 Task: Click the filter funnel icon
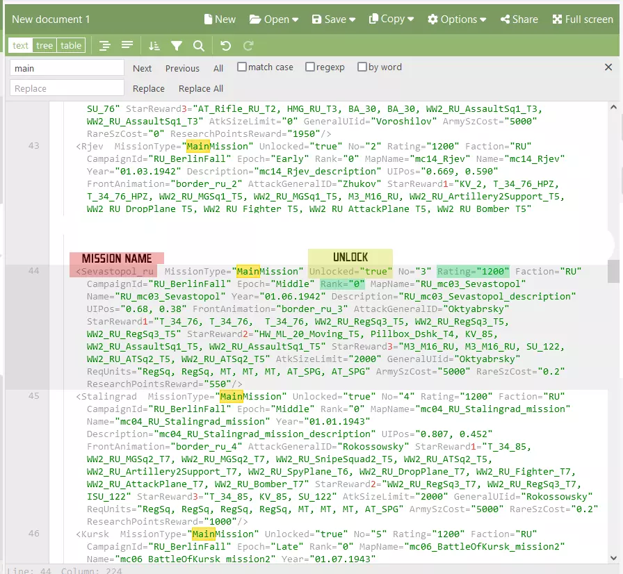177,46
